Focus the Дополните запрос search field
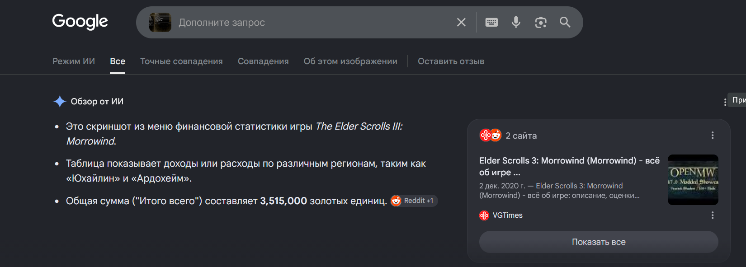 [x=312, y=22]
